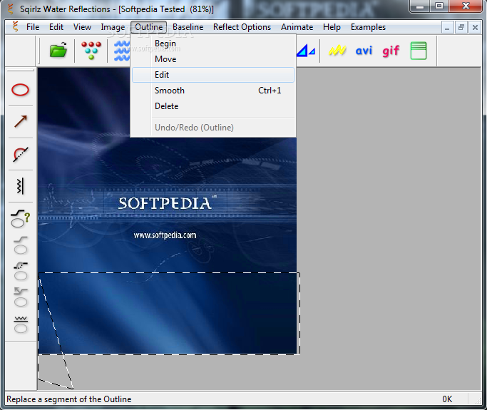The width and height of the screenshot is (487, 410).
Task: Open the Baseline menu
Action: (188, 27)
